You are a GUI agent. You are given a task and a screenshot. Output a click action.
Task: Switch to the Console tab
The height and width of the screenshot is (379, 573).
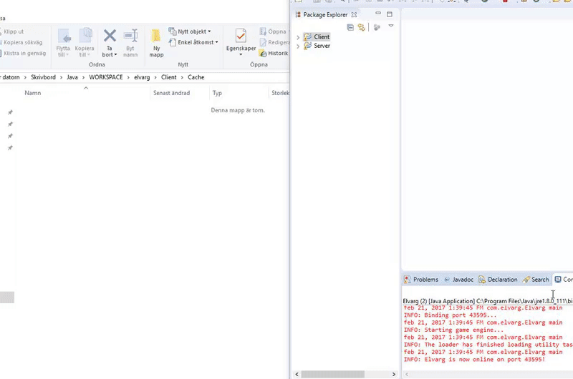click(x=564, y=280)
